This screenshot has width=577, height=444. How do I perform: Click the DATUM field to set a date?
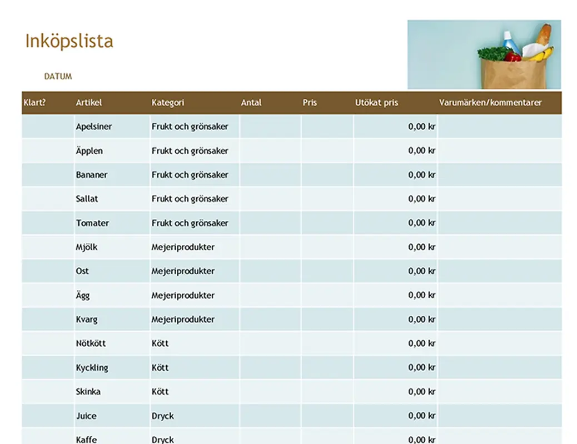(58, 76)
